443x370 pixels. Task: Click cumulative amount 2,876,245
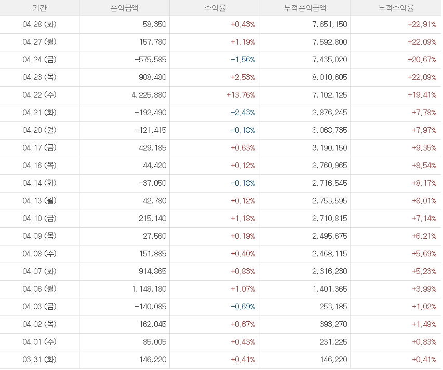point(330,112)
